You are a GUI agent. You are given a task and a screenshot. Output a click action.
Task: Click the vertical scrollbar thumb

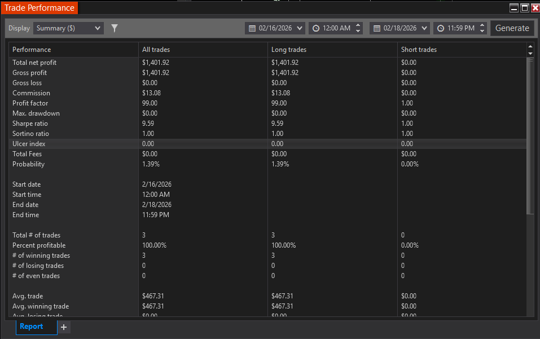[x=530, y=136]
